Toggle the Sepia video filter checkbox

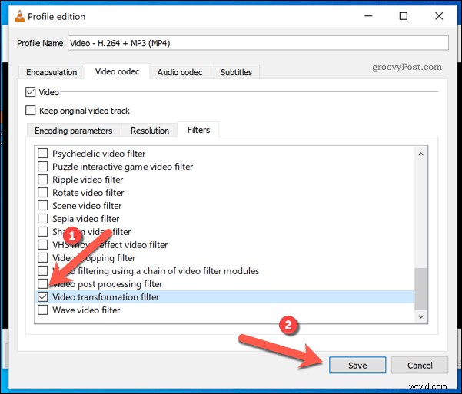tap(43, 218)
